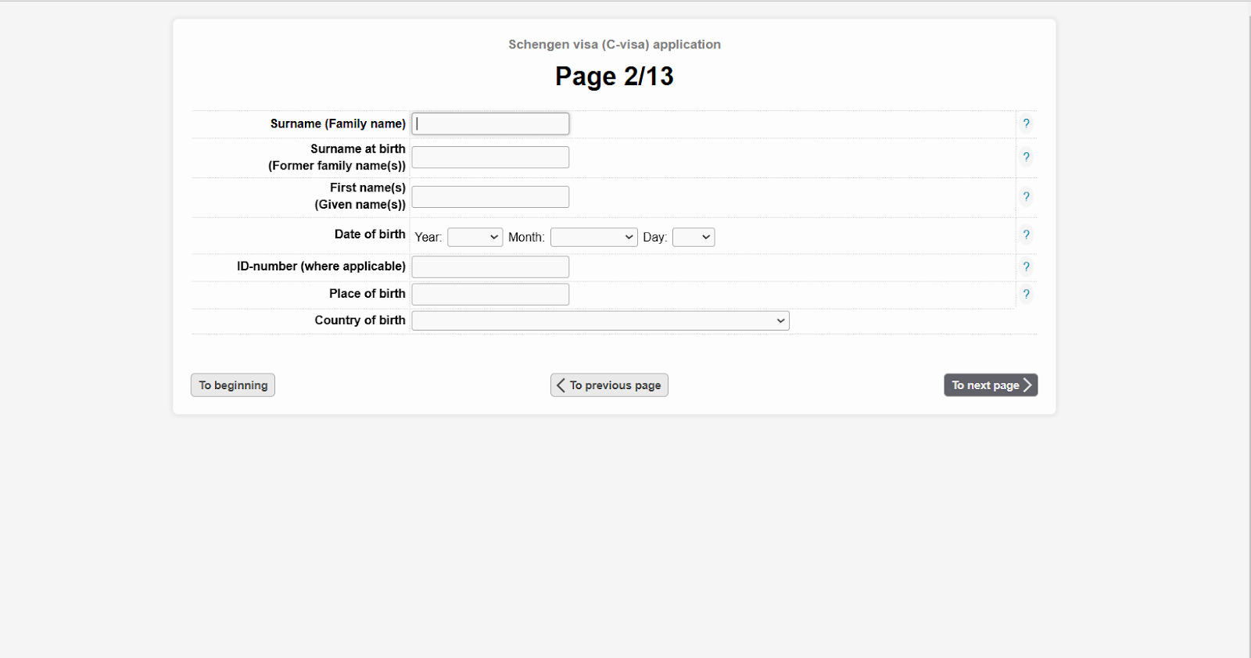This screenshot has height=658, width=1251.
Task: Focus the Surname (Family name) field
Action: click(x=490, y=123)
